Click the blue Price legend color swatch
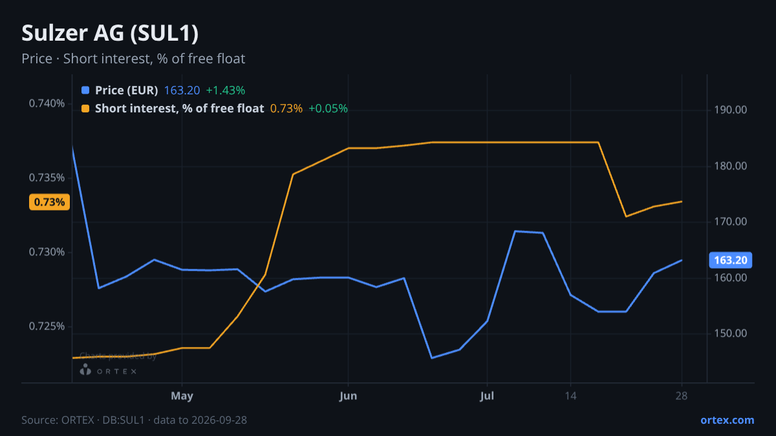The width and height of the screenshot is (776, 436). [85, 90]
